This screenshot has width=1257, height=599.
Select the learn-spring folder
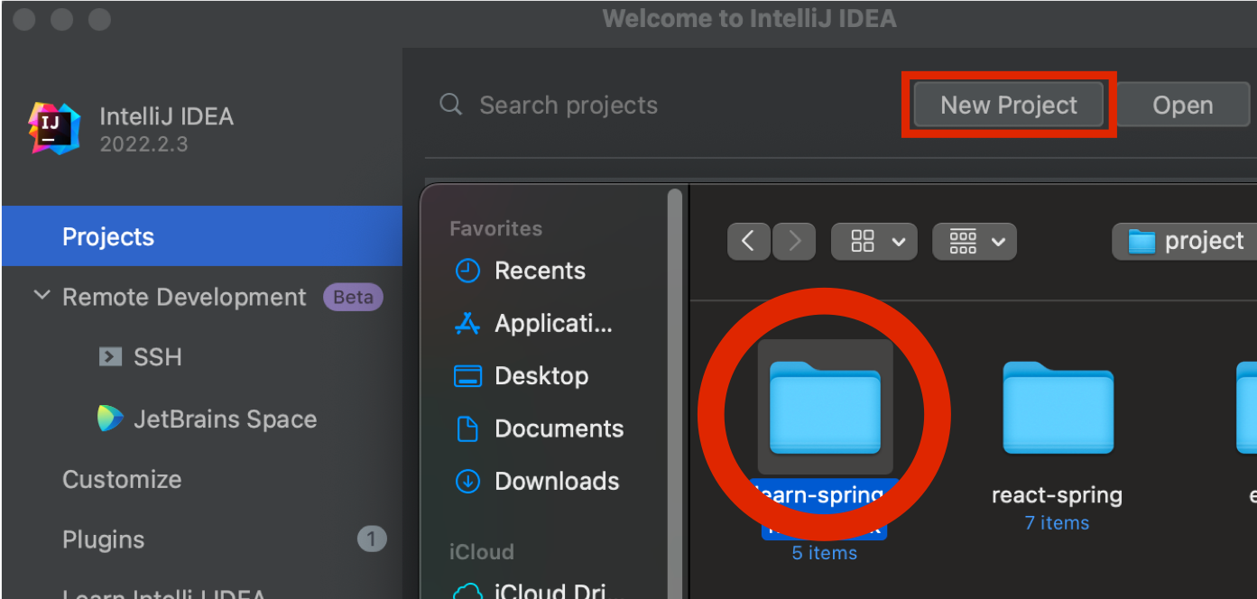tap(825, 408)
